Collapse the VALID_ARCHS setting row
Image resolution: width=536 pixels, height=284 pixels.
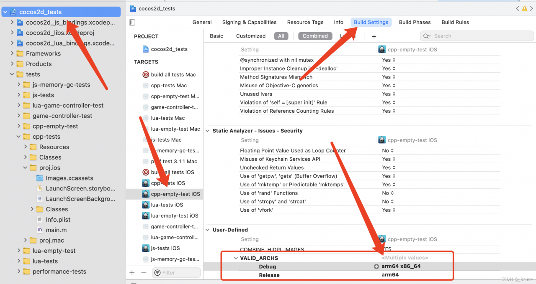click(236, 258)
